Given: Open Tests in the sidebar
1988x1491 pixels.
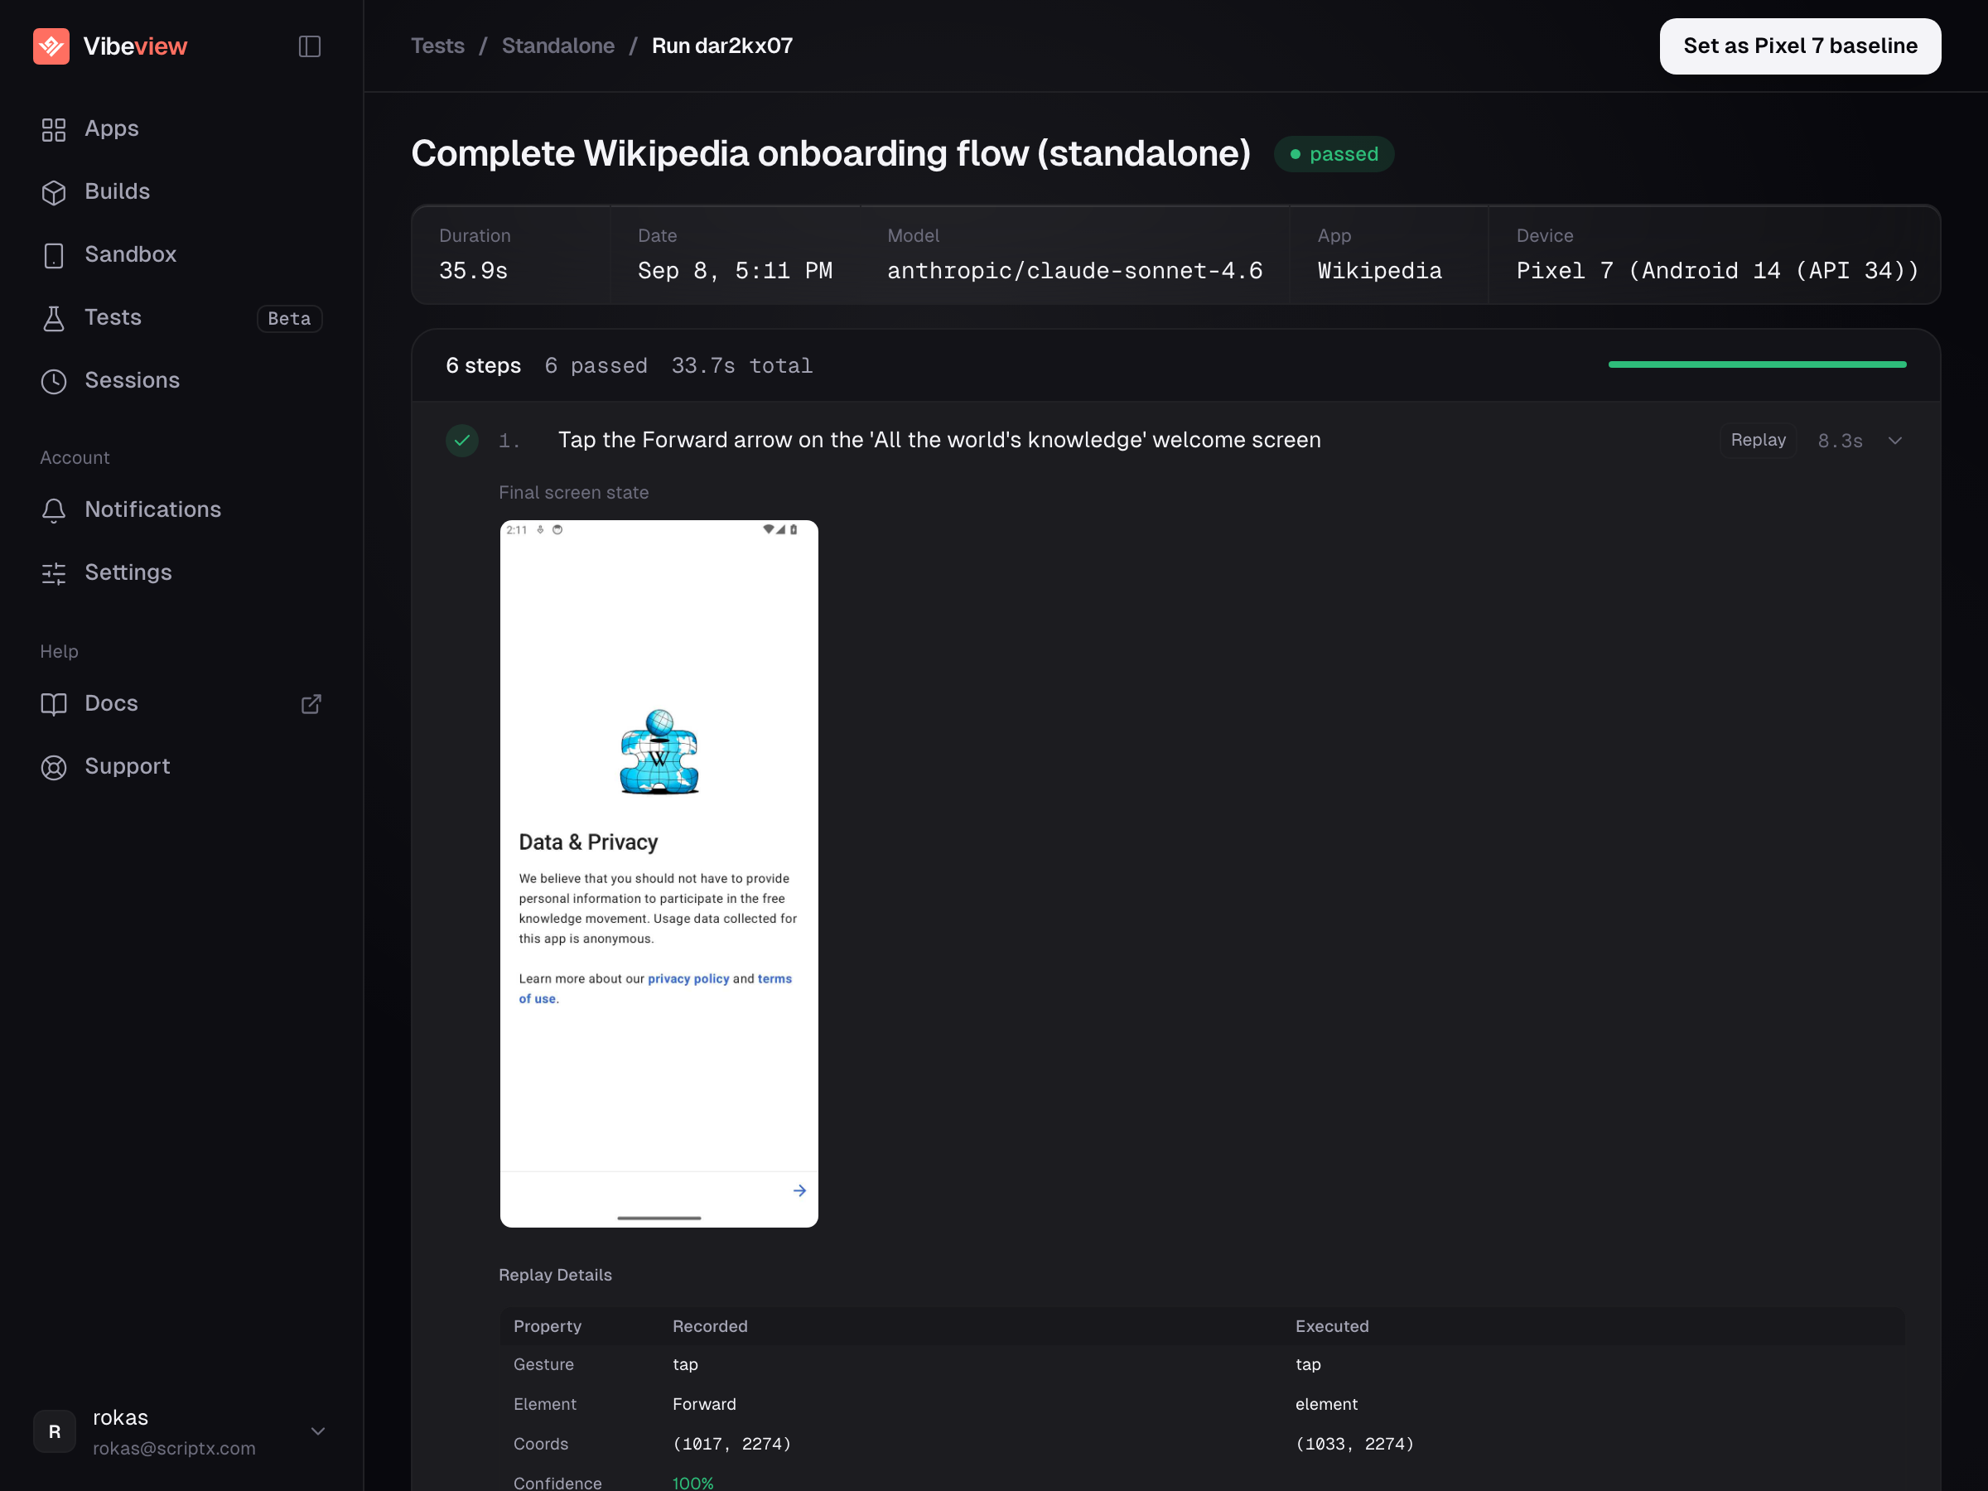Looking at the screenshot, I should [113, 317].
